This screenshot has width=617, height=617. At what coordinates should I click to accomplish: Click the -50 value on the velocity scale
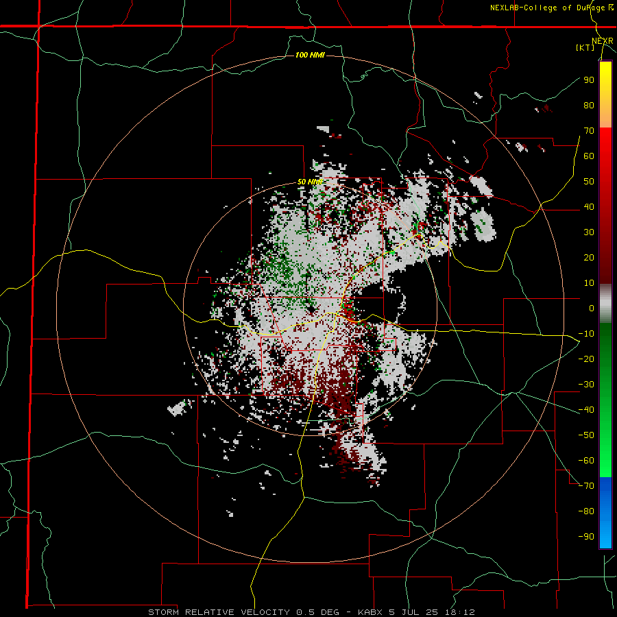click(x=586, y=435)
